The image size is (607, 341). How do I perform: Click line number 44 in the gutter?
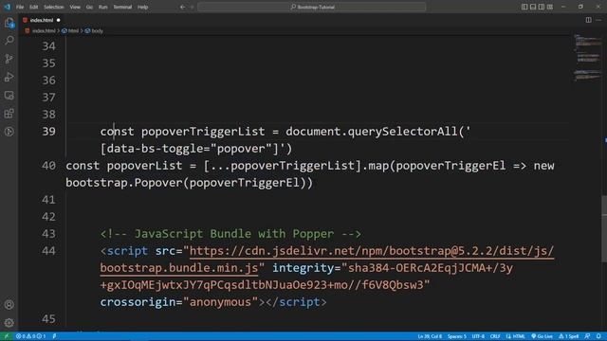[48, 251]
